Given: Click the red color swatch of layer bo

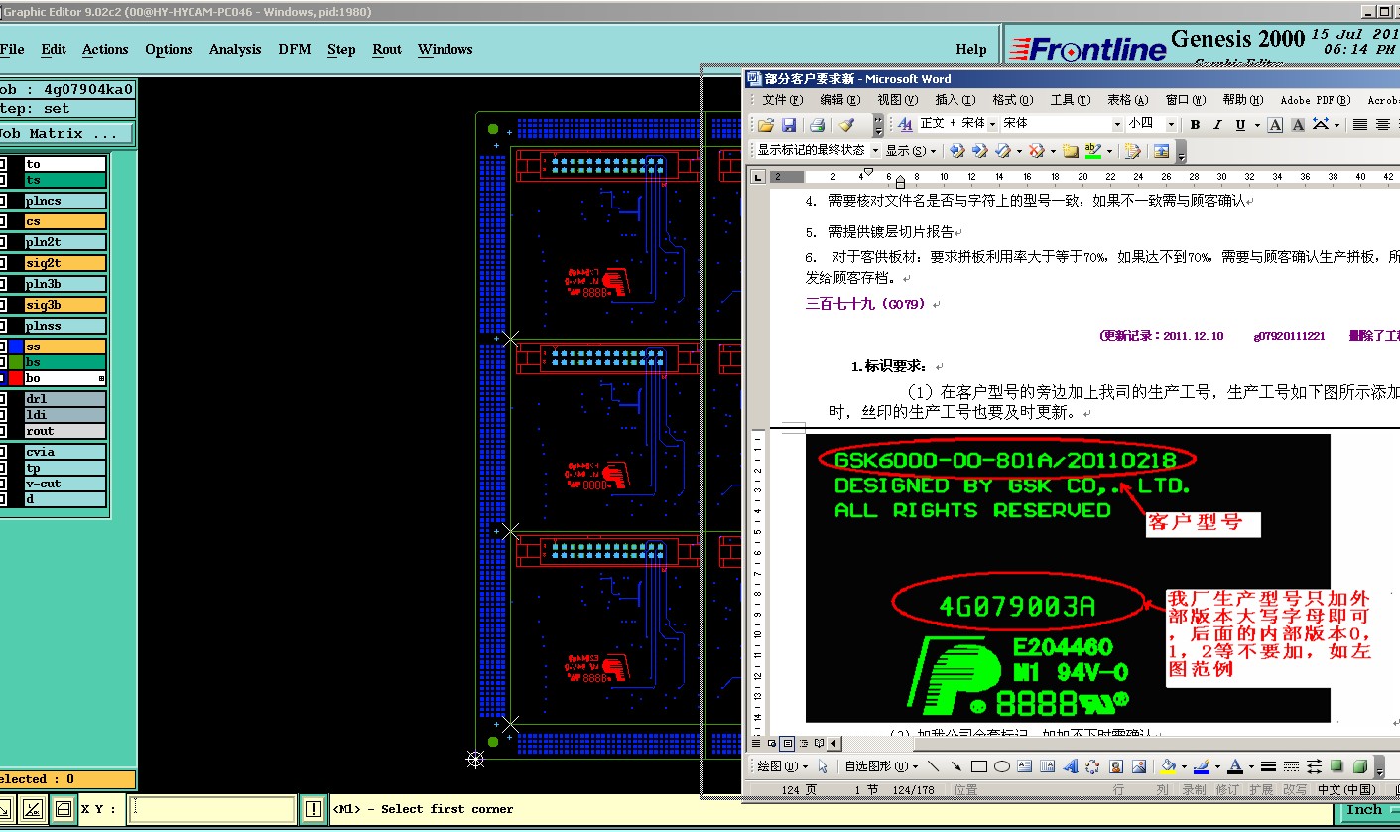Looking at the screenshot, I should (x=16, y=378).
